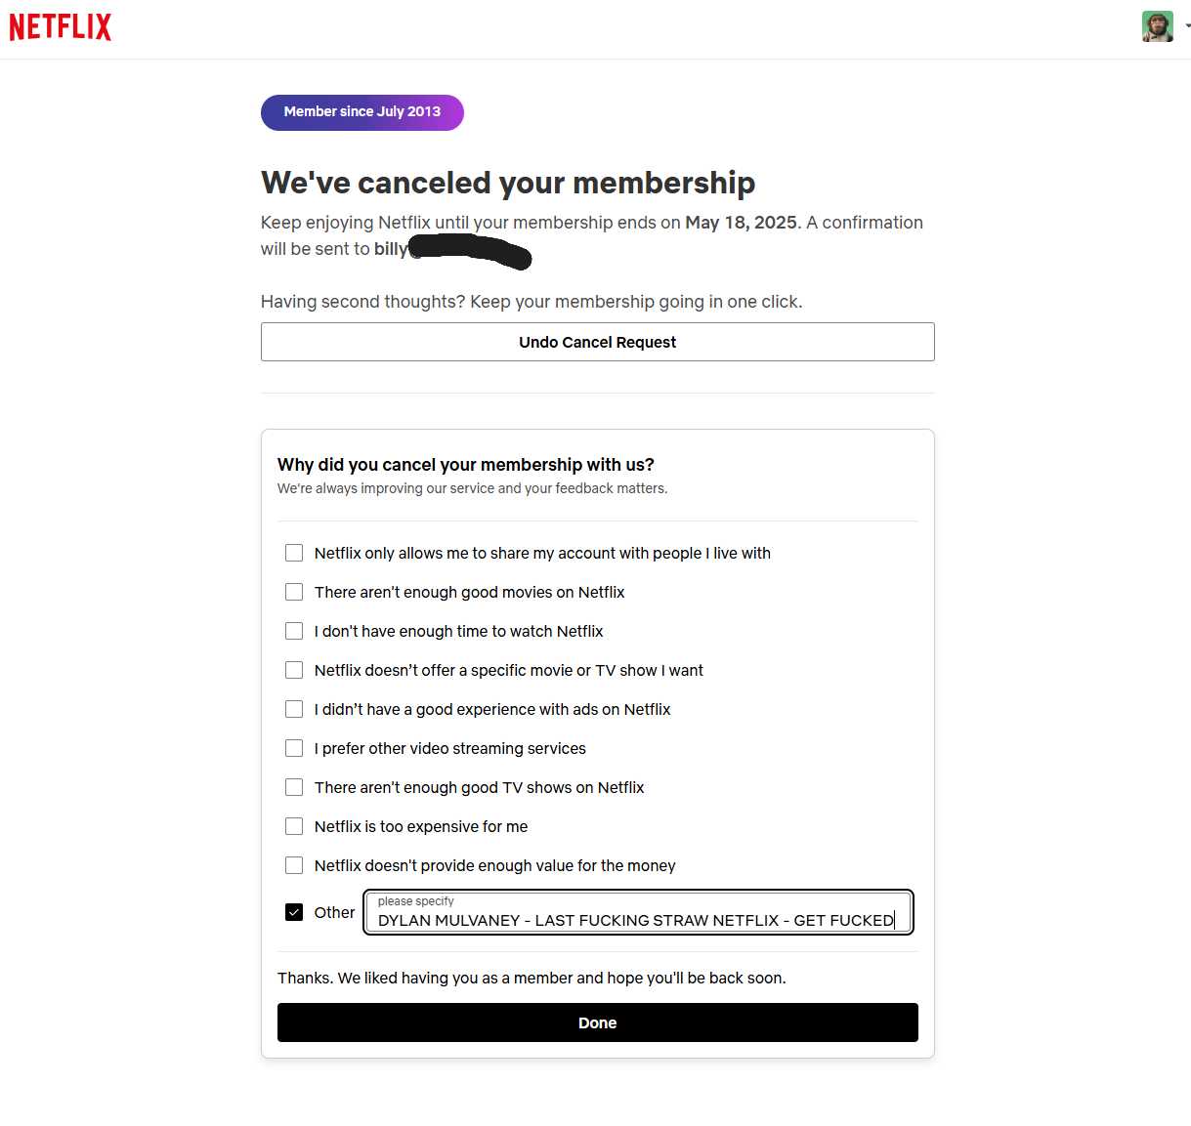Viewport: 1191px width, 1126px height.
Task: Check account sharing restriction reason
Action: coord(294,553)
